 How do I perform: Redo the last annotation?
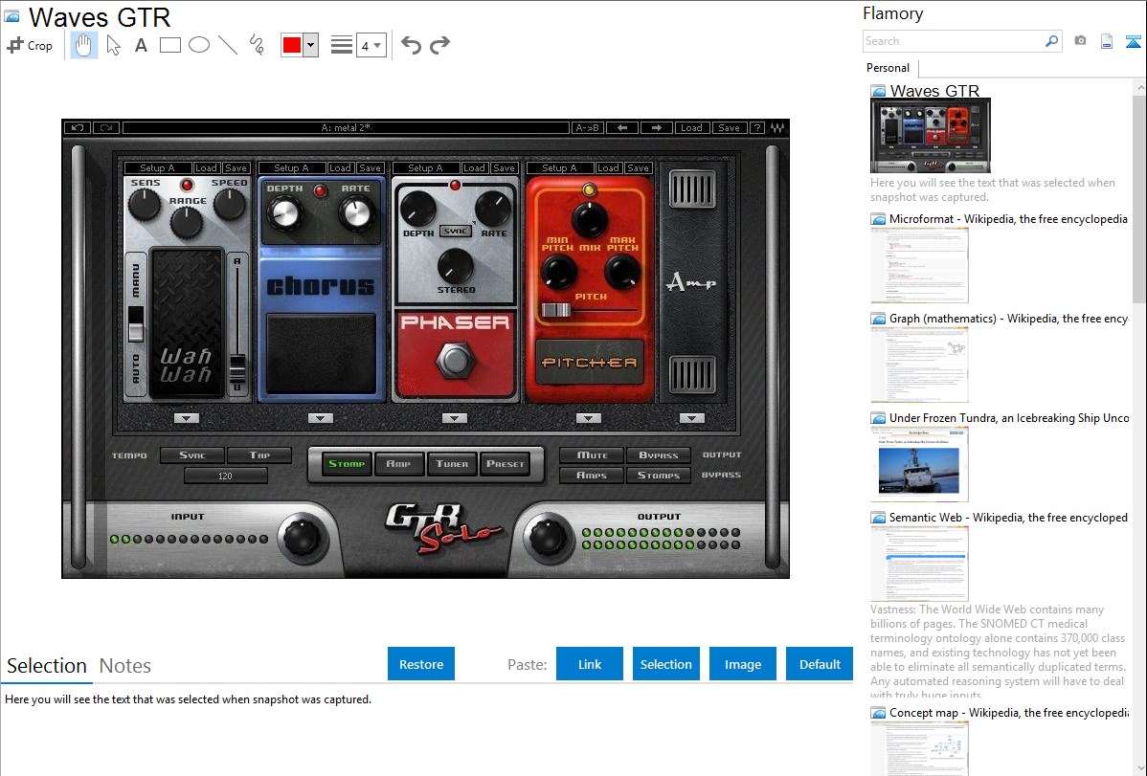tap(439, 45)
